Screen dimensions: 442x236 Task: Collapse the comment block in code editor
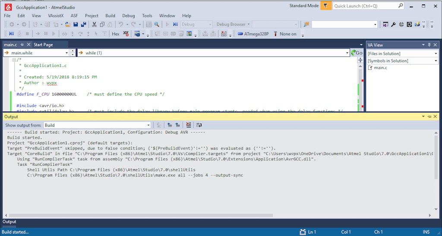click(14, 60)
